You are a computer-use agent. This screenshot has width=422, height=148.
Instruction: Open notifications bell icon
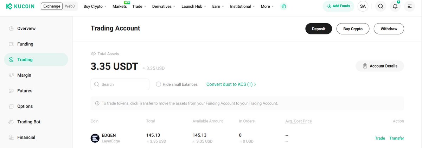pyautogui.click(x=395, y=6)
